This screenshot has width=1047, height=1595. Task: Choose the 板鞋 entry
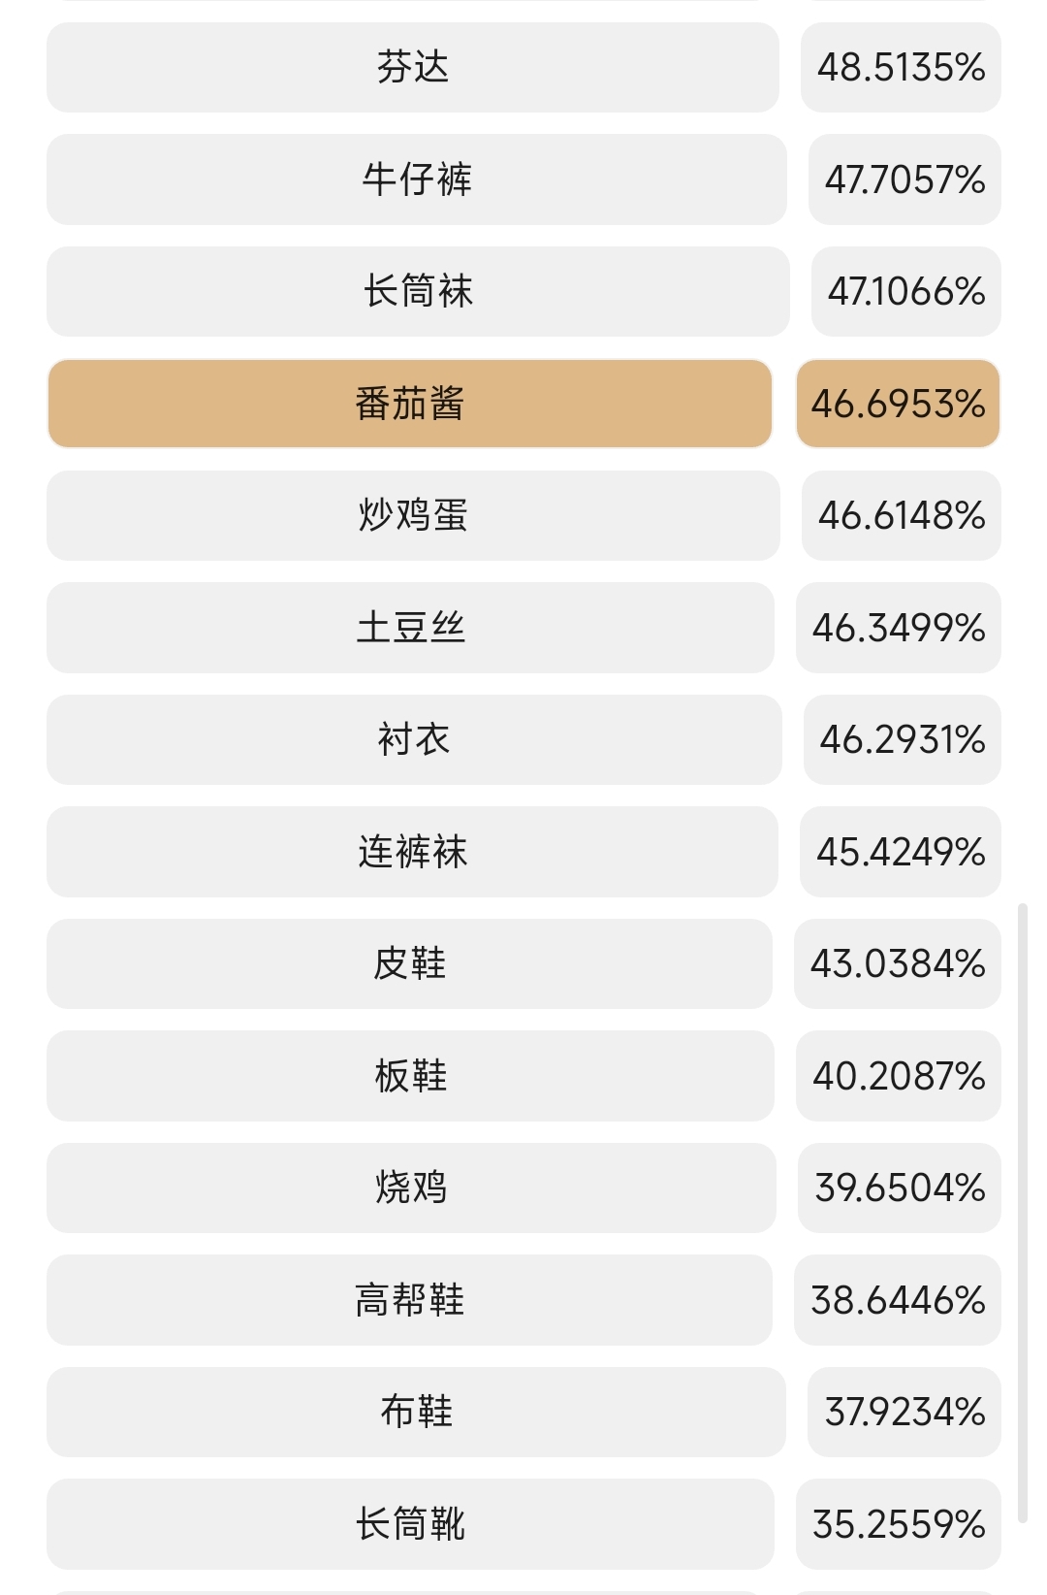(x=410, y=1076)
